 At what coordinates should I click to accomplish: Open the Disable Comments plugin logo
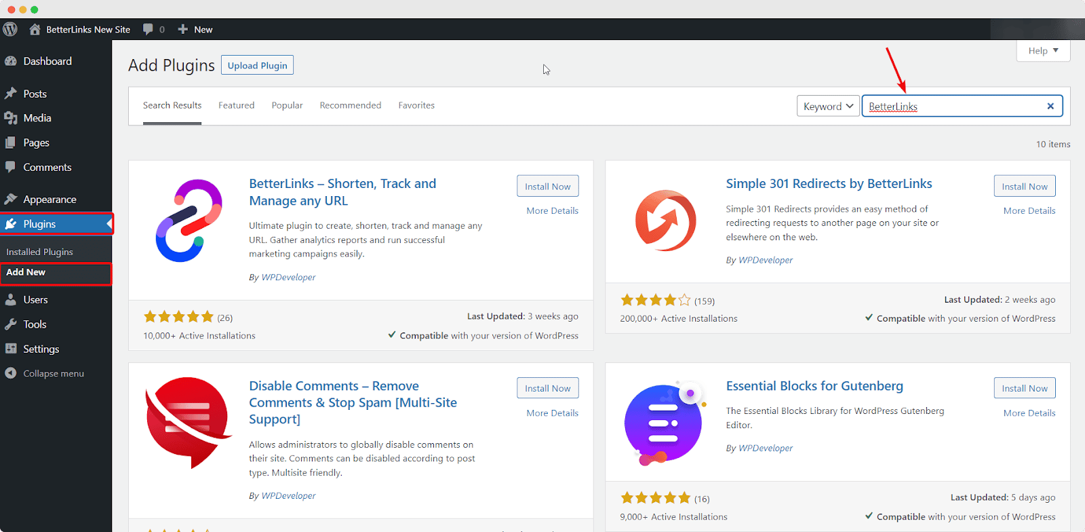189,423
